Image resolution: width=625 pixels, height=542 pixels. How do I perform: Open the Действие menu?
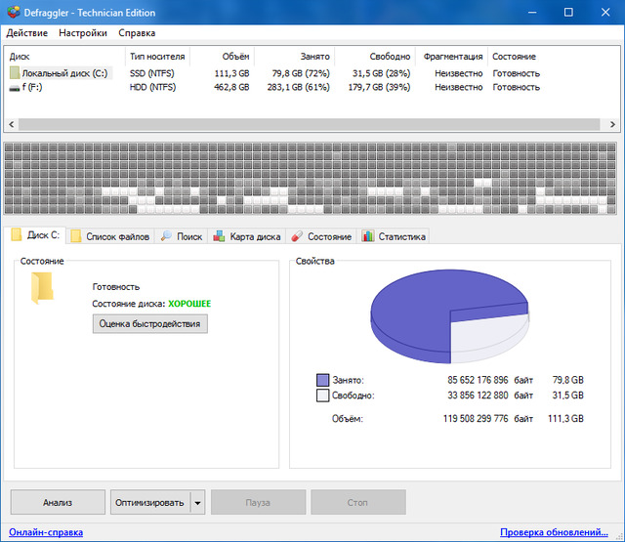[x=27, y=33]
